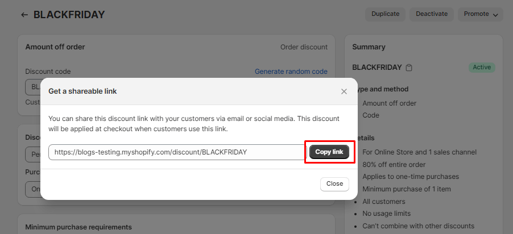Click the 'Amount off order' card heading
The width and height of the screenshot is (513, 234).
pyautogui.click(x=55, y=47)
